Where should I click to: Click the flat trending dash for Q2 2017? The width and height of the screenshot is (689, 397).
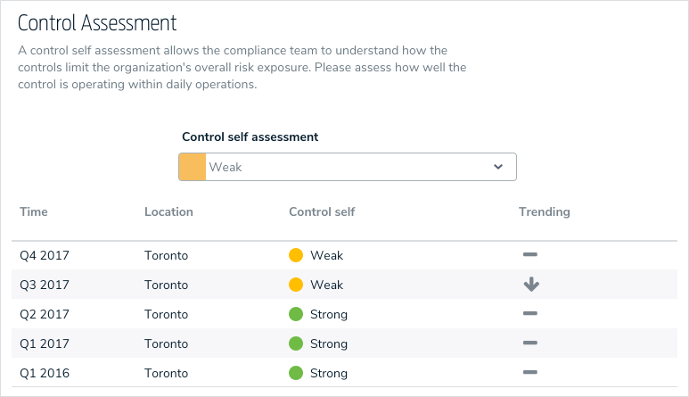point(530,314)
